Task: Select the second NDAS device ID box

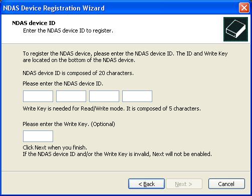Action: coord(71,96)
